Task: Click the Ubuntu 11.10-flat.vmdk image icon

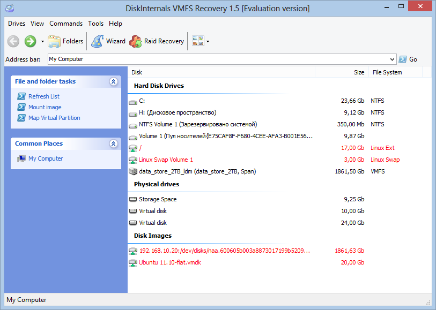Action: pos(133,263)
